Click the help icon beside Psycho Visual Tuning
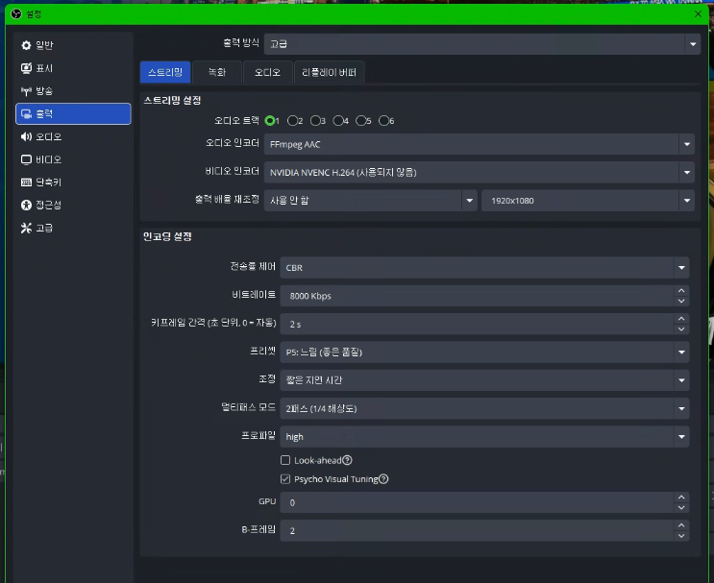Image resolution: width=714 pixels, height=583 pixels. tap(383, 478)
